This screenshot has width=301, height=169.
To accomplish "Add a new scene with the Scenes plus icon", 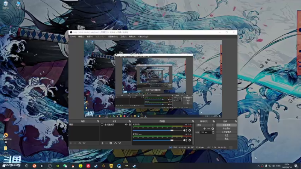I will [71, 143].
